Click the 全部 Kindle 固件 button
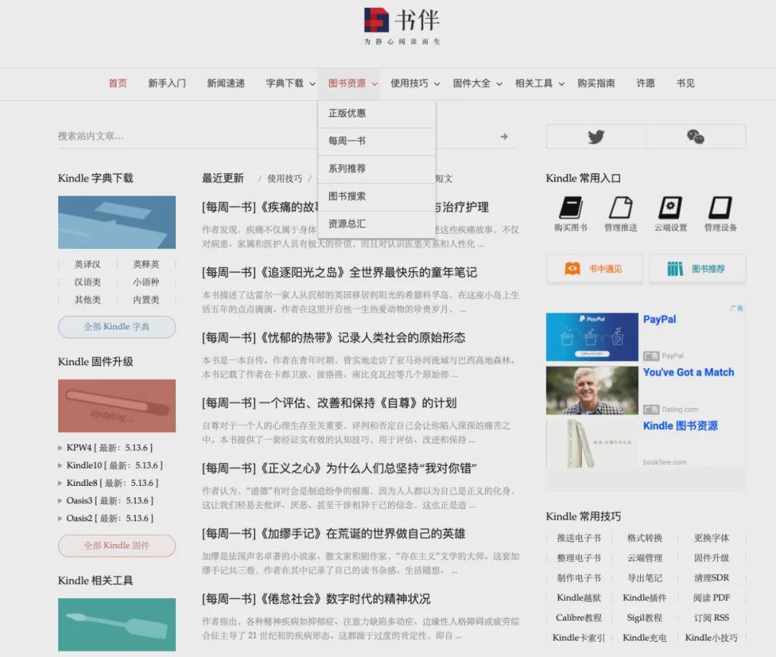 tap(117, 546)
